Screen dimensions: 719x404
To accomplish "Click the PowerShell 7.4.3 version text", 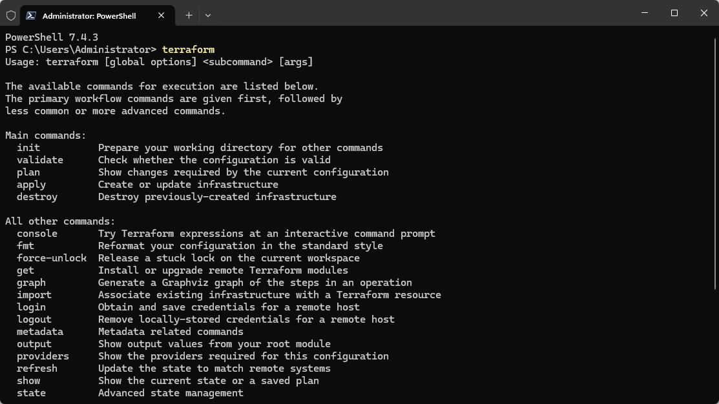I will pos(52,37).
